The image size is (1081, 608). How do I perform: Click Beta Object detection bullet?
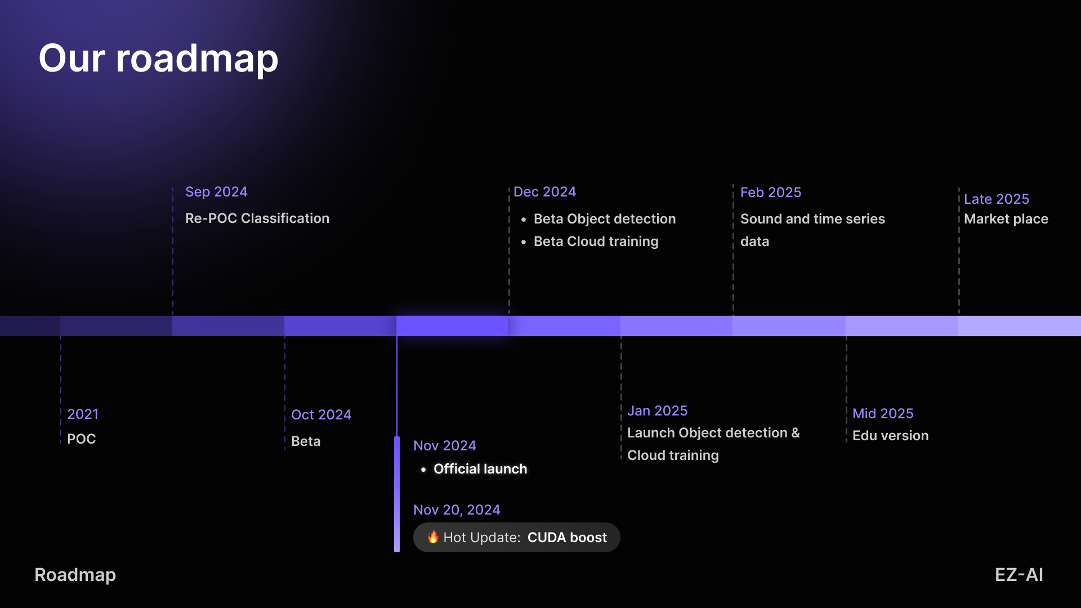[604, 218]
